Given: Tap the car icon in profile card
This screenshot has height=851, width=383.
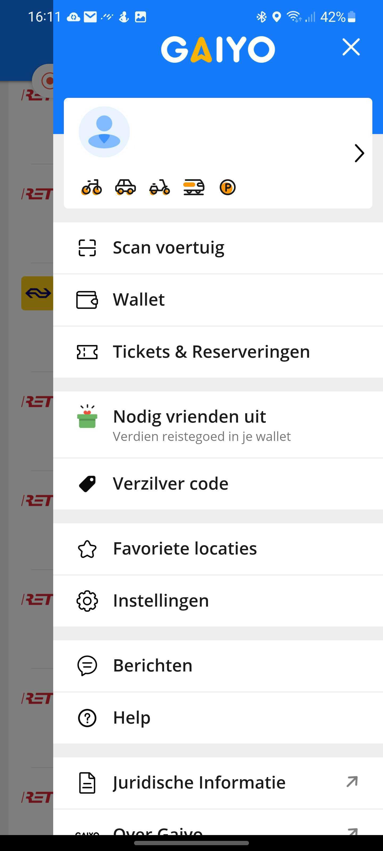Looking at the screenshot, I should click(125, 187).
